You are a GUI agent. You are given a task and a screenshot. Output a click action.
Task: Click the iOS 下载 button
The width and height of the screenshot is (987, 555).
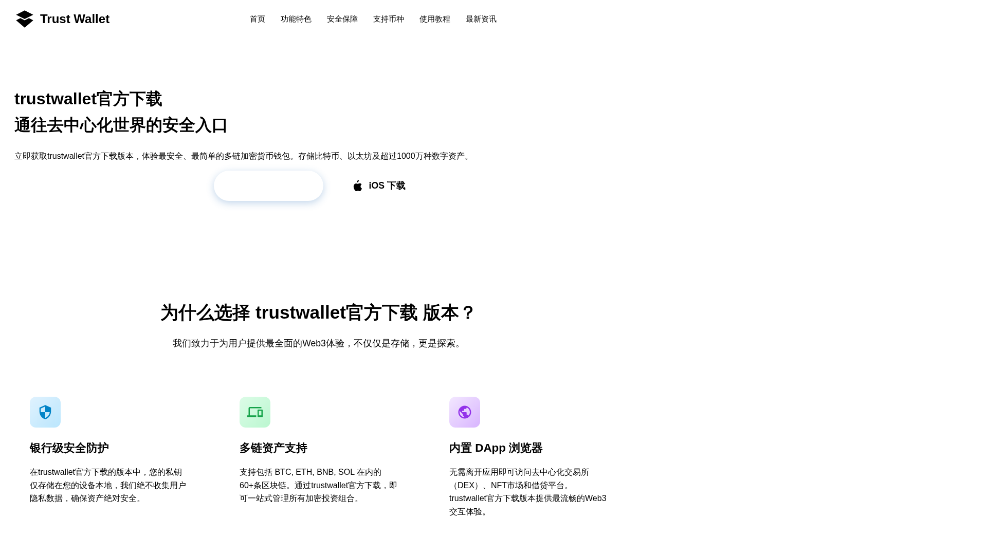pos(379,186)
